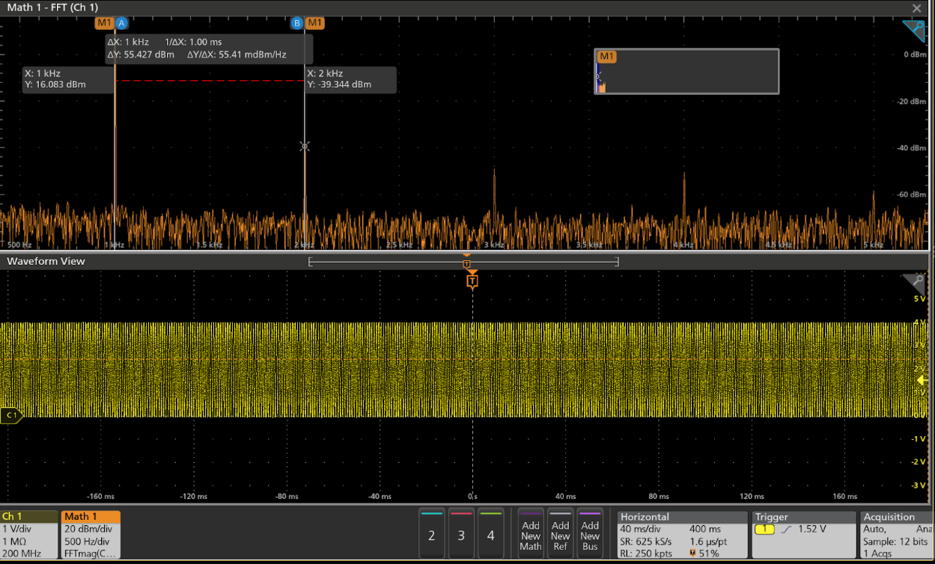This screenshot has height=564, width=935.
Task: Click cursor A marker in FFT view
Action: click(x=121, y=23)
